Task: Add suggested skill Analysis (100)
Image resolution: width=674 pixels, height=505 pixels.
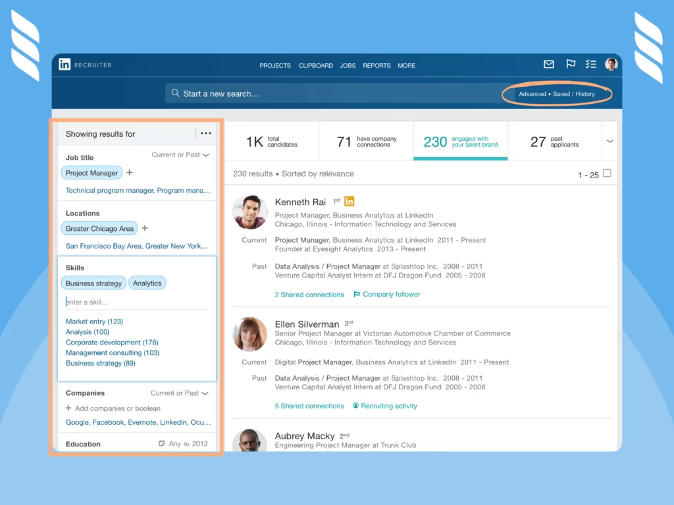Action: [x=88, y=331]
